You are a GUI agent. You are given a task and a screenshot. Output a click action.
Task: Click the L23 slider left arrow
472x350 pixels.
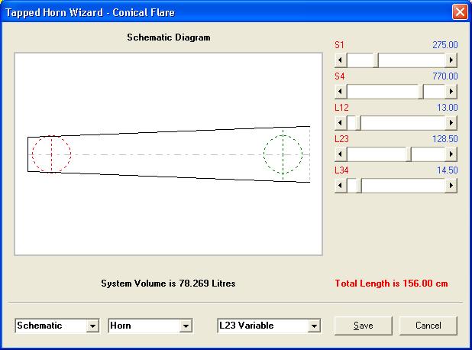point(341,154)
